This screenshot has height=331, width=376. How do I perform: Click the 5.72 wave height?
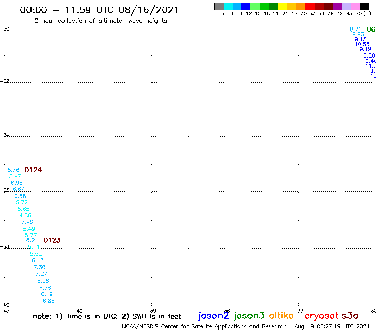click(x=22, y=202)
